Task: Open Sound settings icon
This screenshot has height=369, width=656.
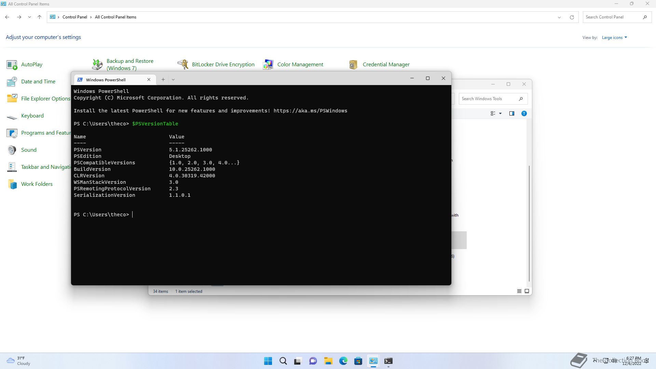Action: point(12,150)
